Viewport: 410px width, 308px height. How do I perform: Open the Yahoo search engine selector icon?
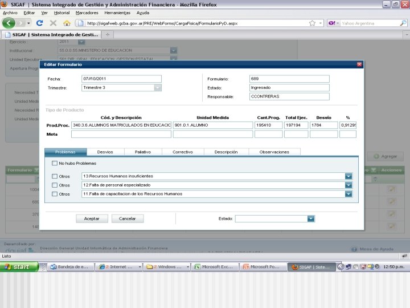coord(333,23)
